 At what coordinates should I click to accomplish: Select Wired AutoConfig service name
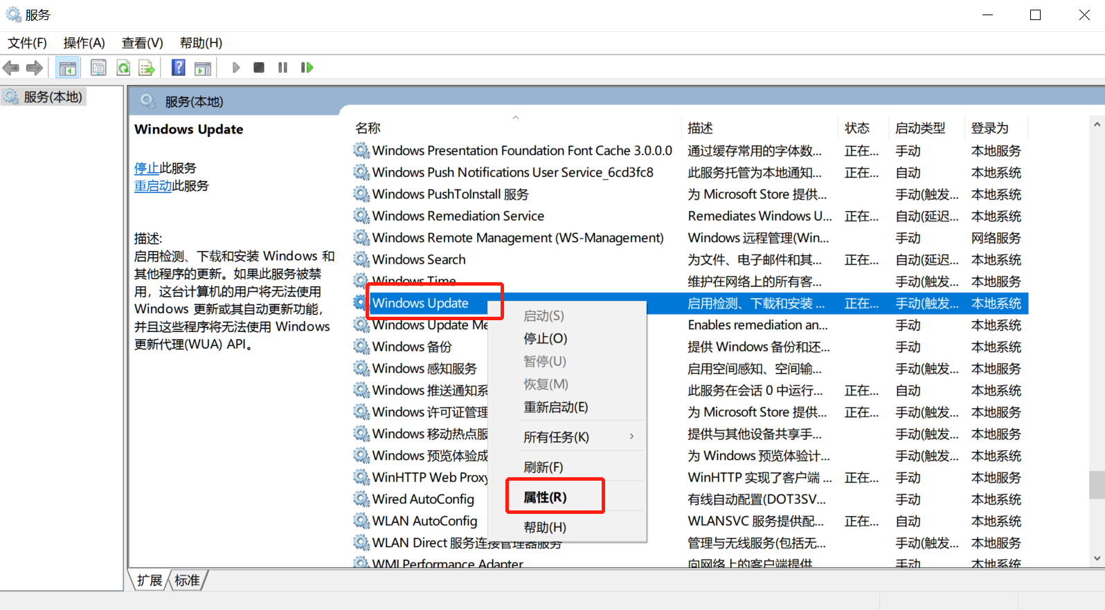423,499
